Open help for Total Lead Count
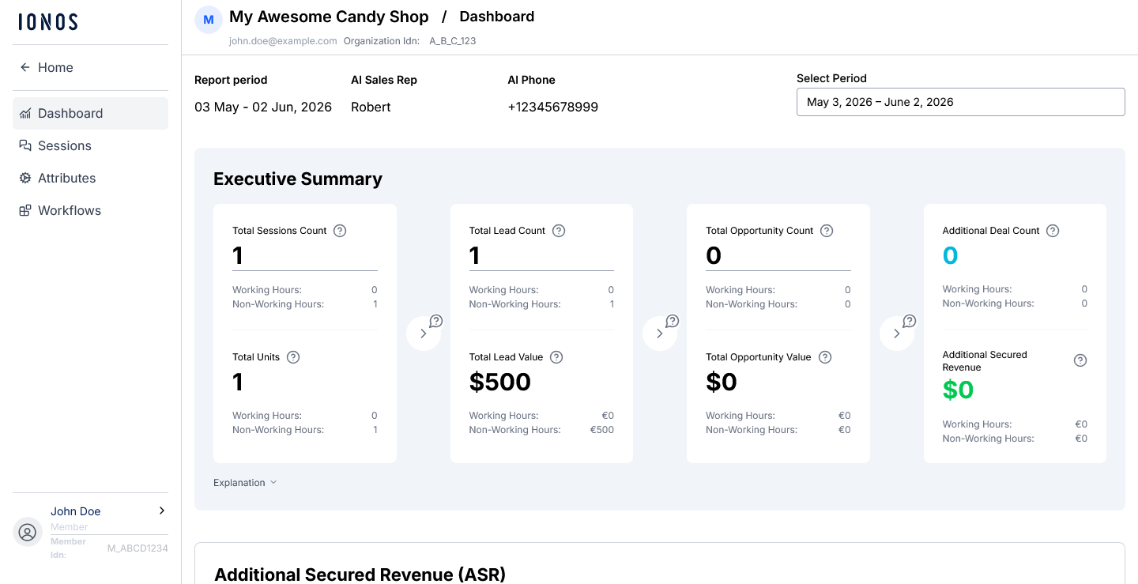 559,231
